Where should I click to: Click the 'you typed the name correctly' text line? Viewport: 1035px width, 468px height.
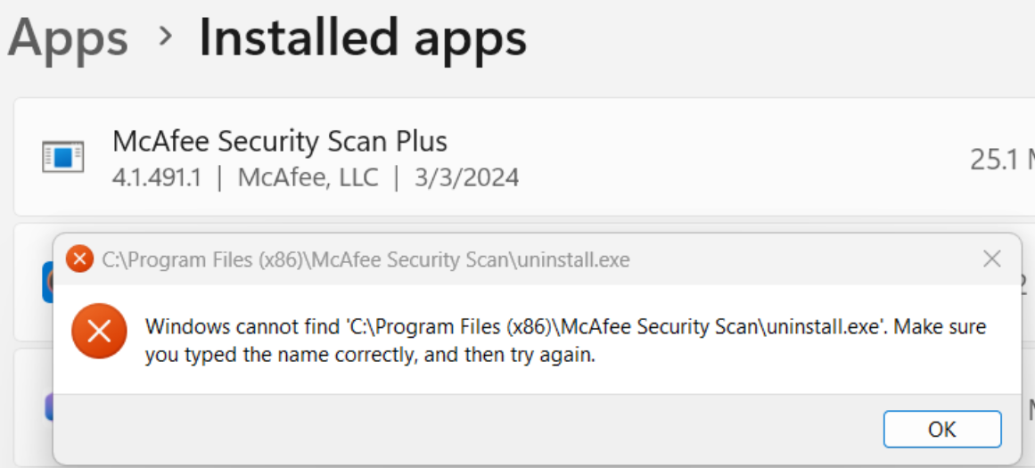click(x=370, y=356)
